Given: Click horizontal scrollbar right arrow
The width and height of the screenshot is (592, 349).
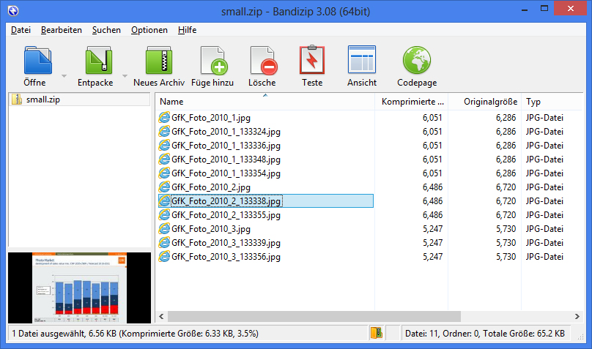Looking at the screenshot, I should 577,316.
